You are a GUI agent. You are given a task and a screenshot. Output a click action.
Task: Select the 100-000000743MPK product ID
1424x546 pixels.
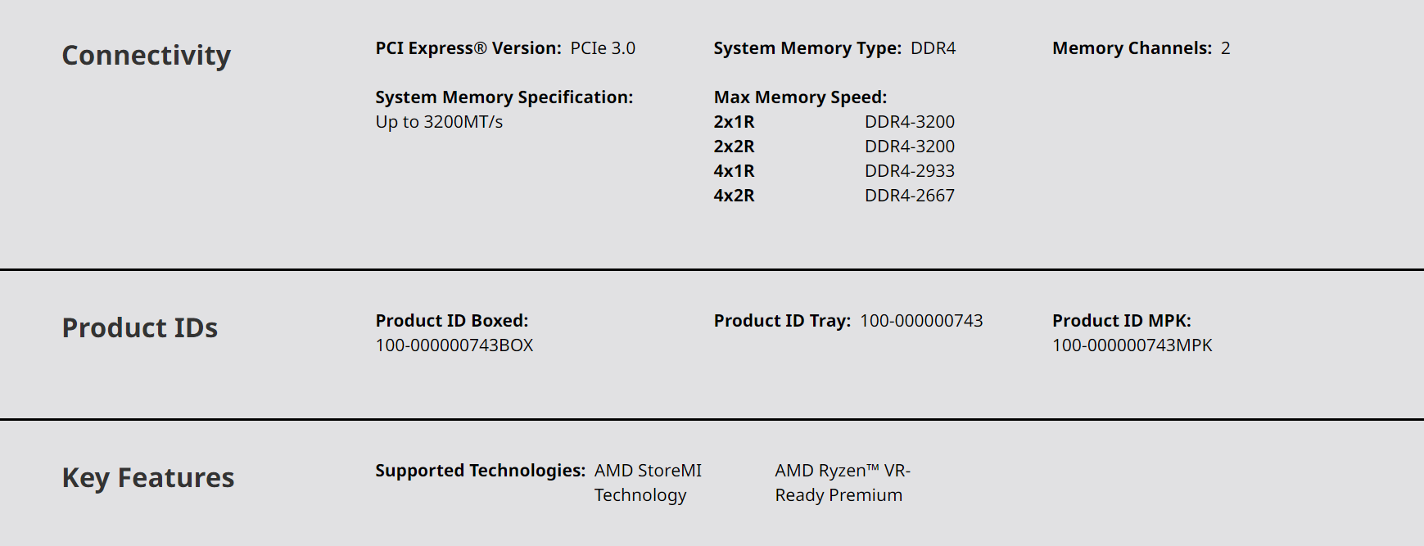click(1132, 345)
